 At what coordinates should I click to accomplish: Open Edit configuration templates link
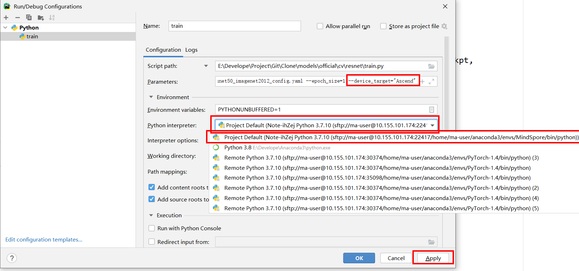point(44,240)
